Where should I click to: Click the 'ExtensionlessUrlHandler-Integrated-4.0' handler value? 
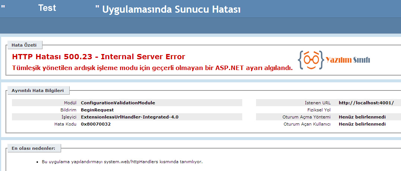[129, 117]
